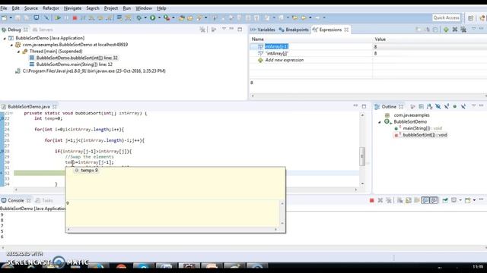Click the editor horizontal scrollbar
487x273 pixels.
pos(186,190)
